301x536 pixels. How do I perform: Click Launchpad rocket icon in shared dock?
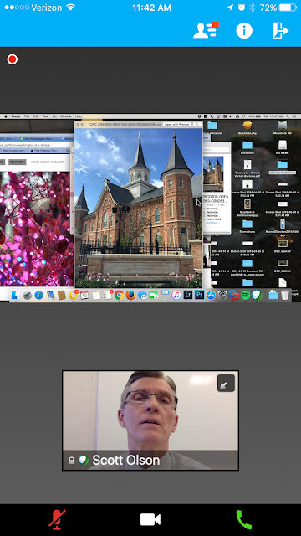tap(28, 295)
